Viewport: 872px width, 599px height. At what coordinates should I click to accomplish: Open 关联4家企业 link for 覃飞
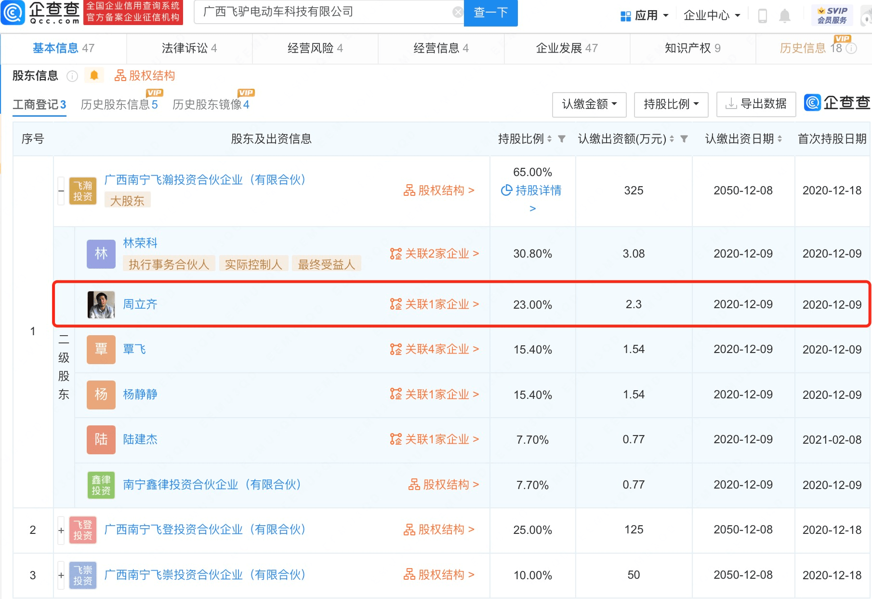pyautogui.click(x=434, y=349)
